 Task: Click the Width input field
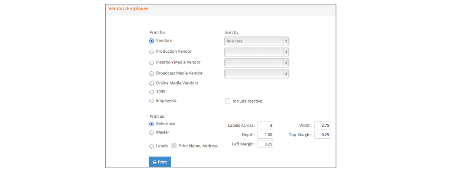[x=322, y=126]
